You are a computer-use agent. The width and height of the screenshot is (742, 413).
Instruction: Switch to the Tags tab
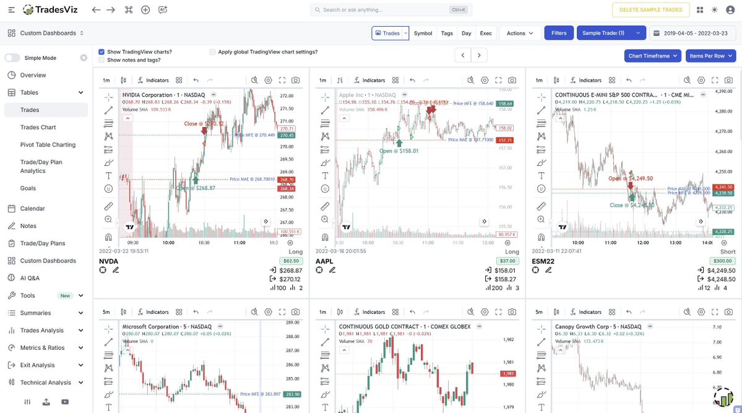click(447, 33)
